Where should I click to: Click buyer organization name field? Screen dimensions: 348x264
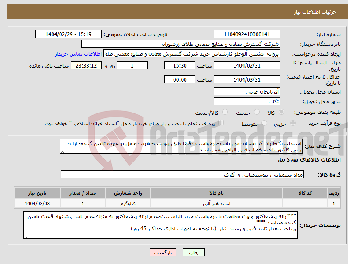click(181, 44)
